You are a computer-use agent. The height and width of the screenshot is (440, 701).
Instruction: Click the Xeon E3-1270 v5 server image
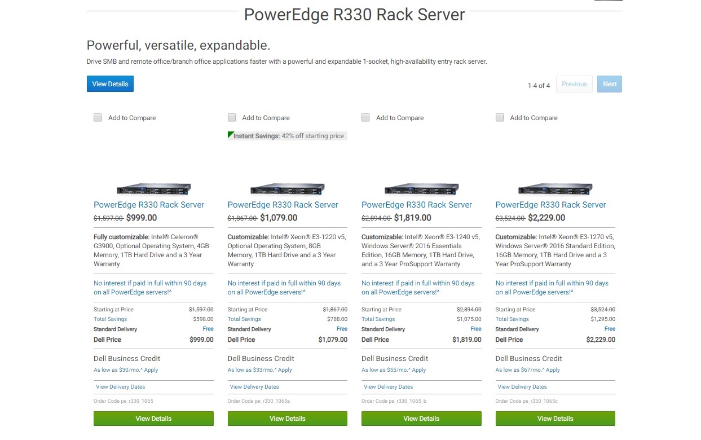555,188
